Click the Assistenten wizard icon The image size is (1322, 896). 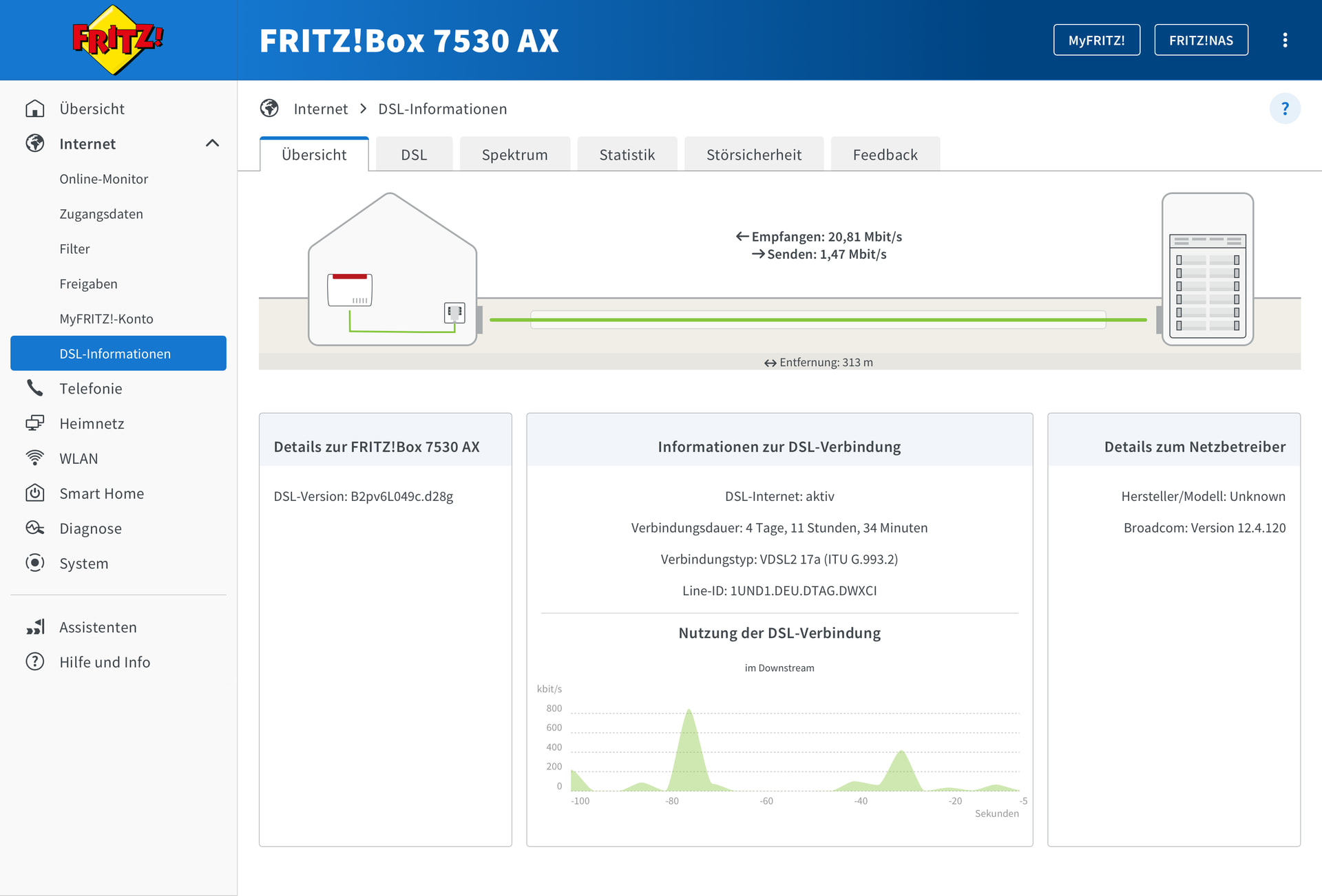35,627
